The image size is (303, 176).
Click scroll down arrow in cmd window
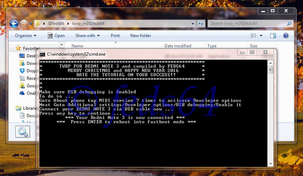tap(270, 164)
